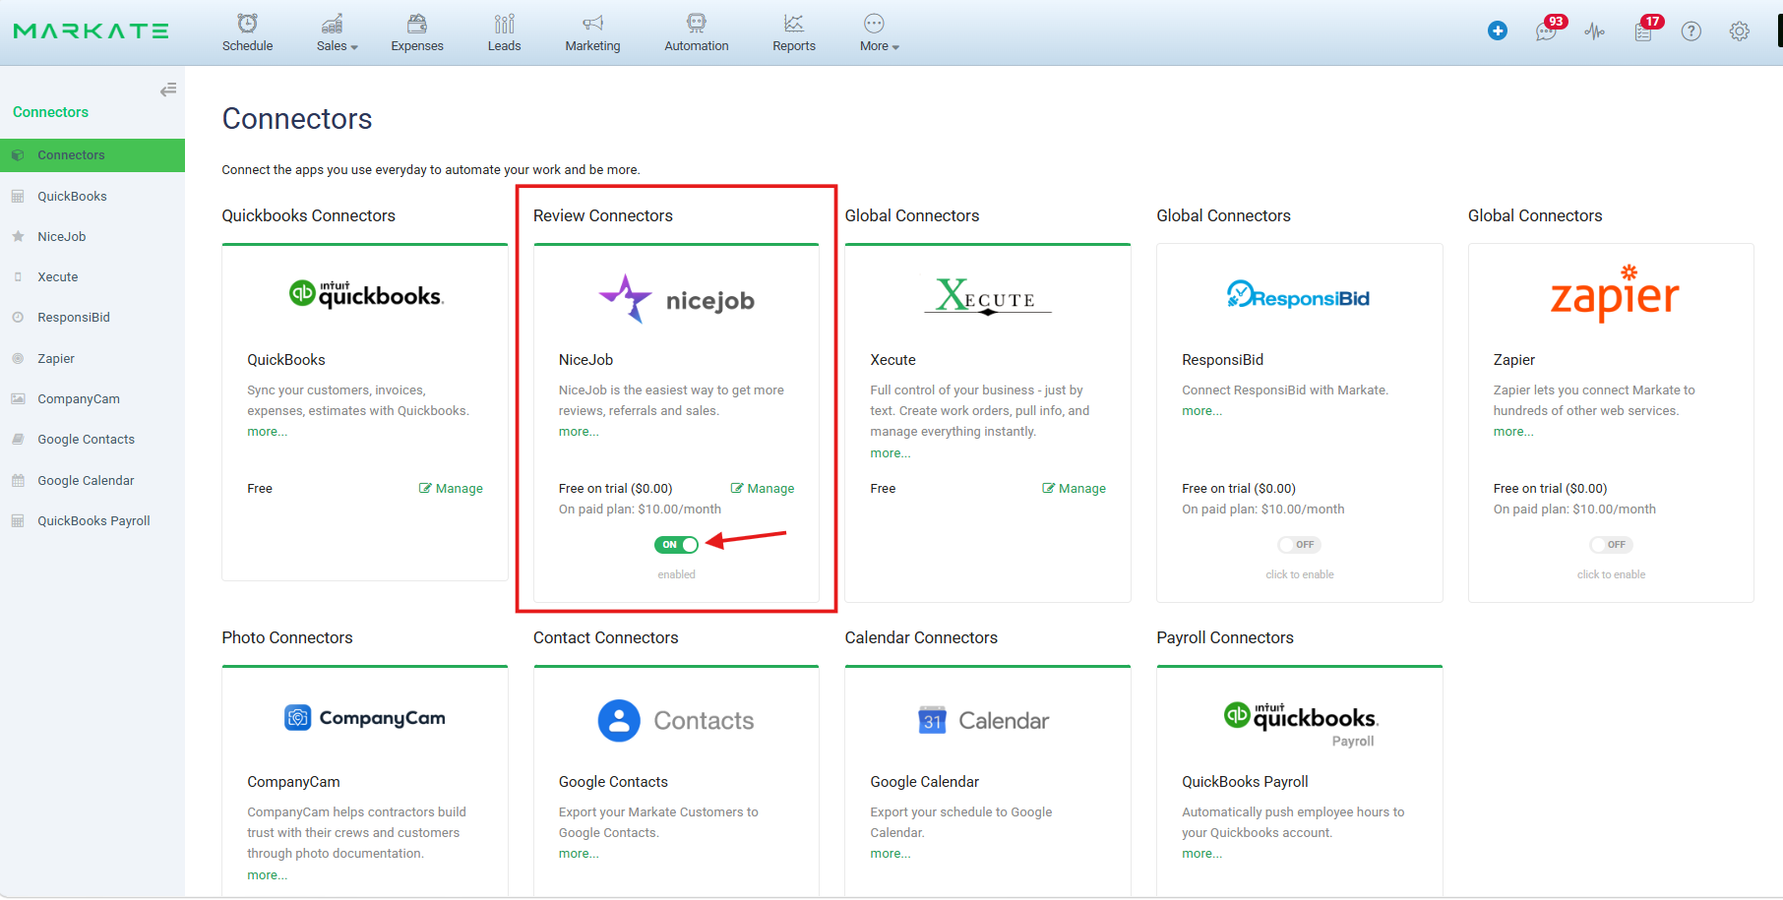Select NiceJob in the sidebar
1783x900 pixels.
click(92, 237)
